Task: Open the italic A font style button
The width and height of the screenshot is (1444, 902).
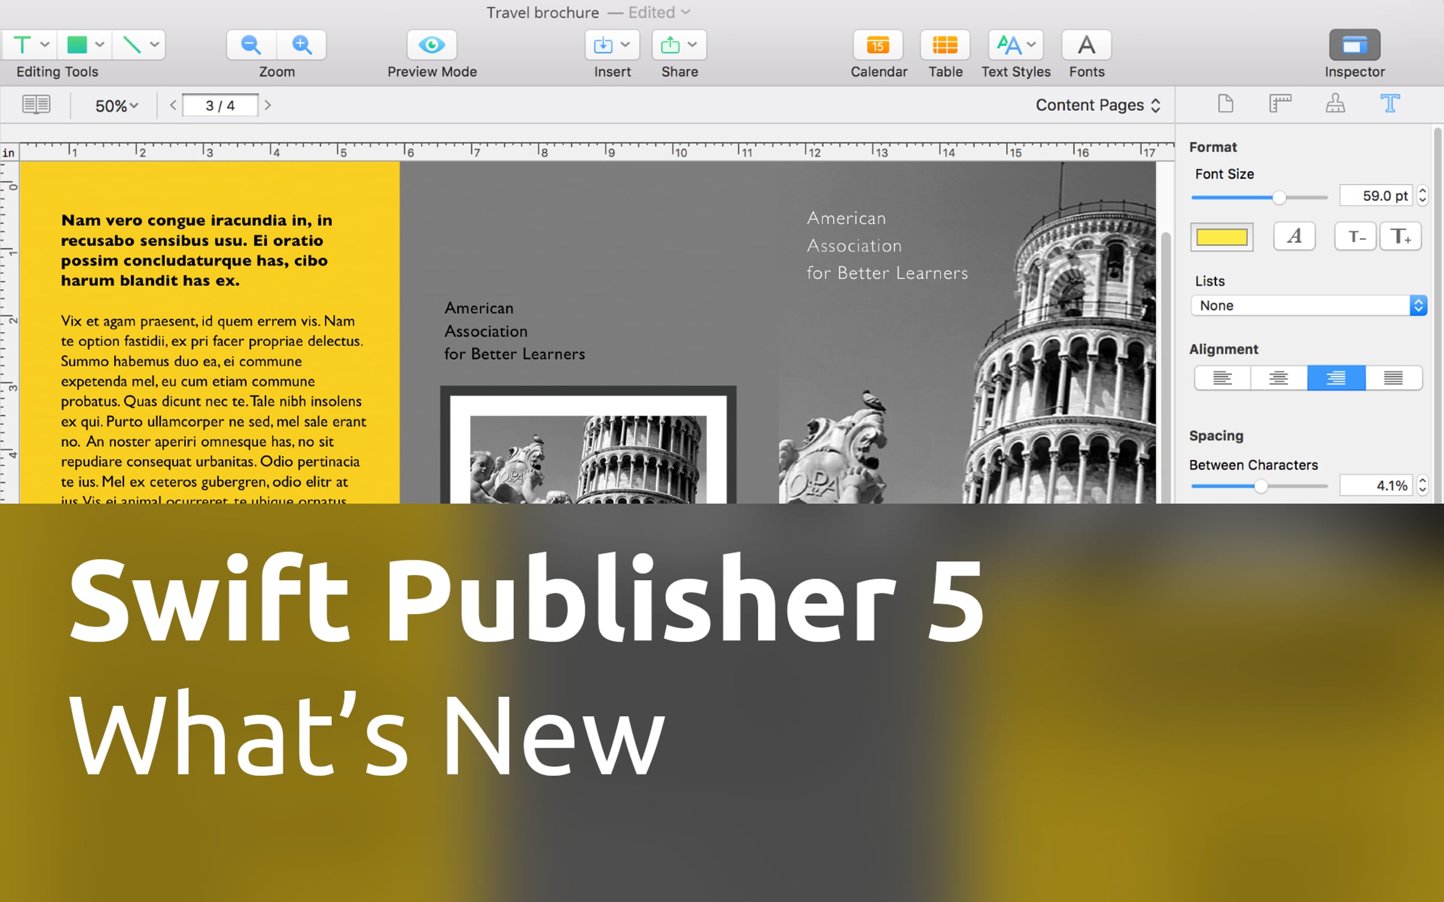Action: pos(1294,236)
